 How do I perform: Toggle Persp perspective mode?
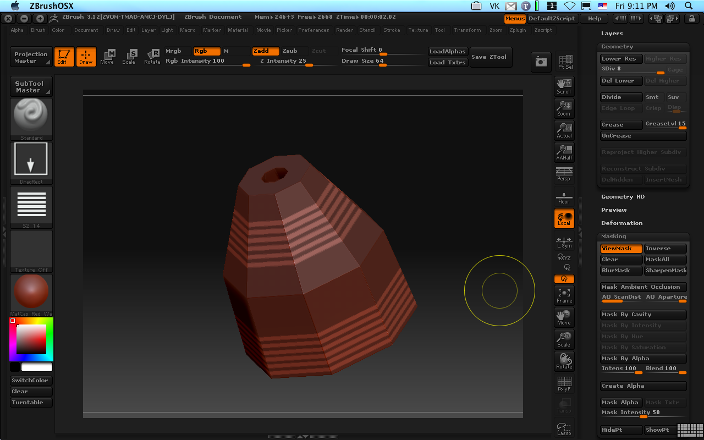564,174
